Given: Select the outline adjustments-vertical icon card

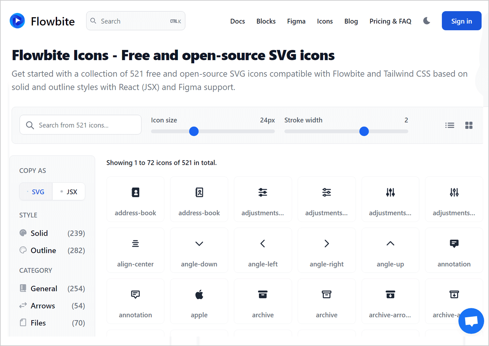Looking at the screenshot, I should [x=454, y=199].
